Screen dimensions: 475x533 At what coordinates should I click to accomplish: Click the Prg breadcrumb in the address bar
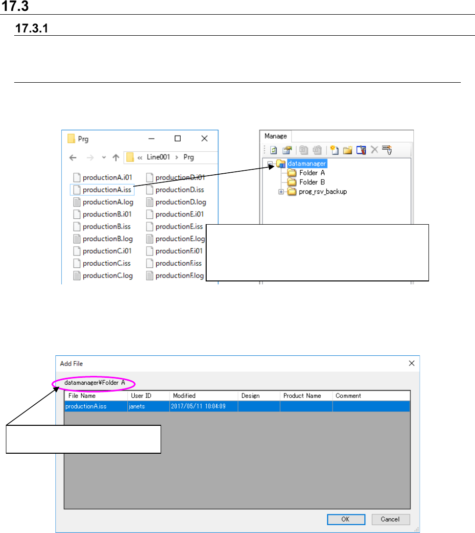[189, 157]
